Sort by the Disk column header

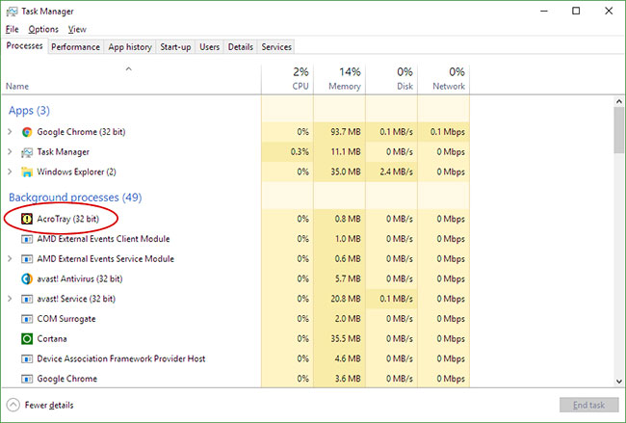(x=391, y=79)
